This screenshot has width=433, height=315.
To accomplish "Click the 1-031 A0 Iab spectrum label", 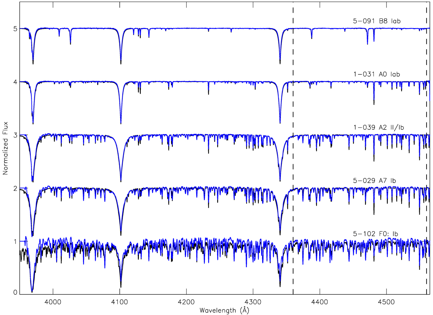I will click(x=377, y=74).
